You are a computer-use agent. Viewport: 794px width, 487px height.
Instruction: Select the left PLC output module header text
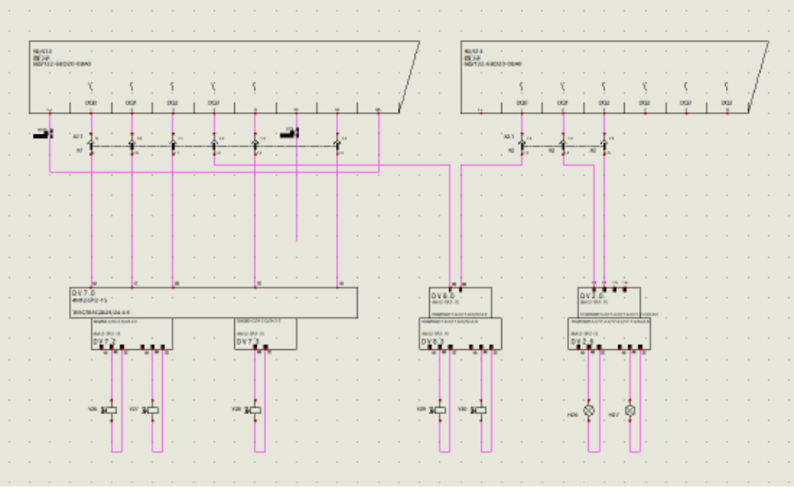pos(63,58)
